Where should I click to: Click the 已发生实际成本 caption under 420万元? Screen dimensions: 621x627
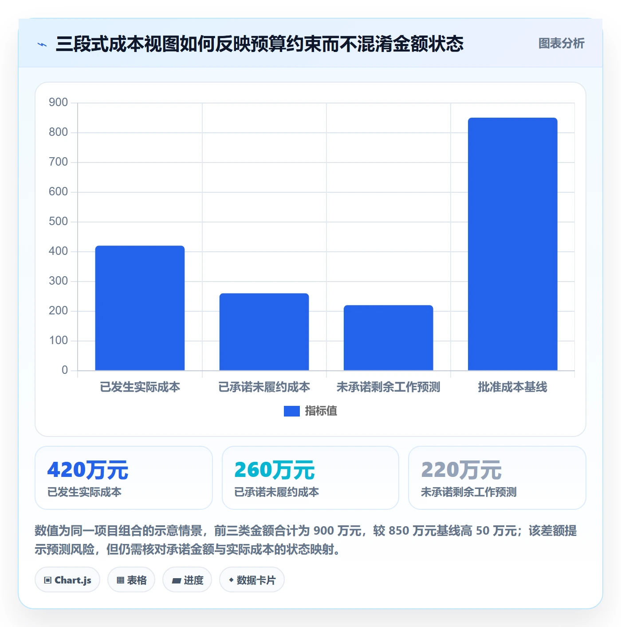point(84,492)
